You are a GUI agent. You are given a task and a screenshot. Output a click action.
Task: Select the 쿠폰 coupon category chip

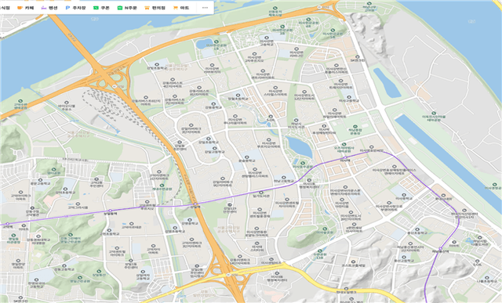(101, 8)
